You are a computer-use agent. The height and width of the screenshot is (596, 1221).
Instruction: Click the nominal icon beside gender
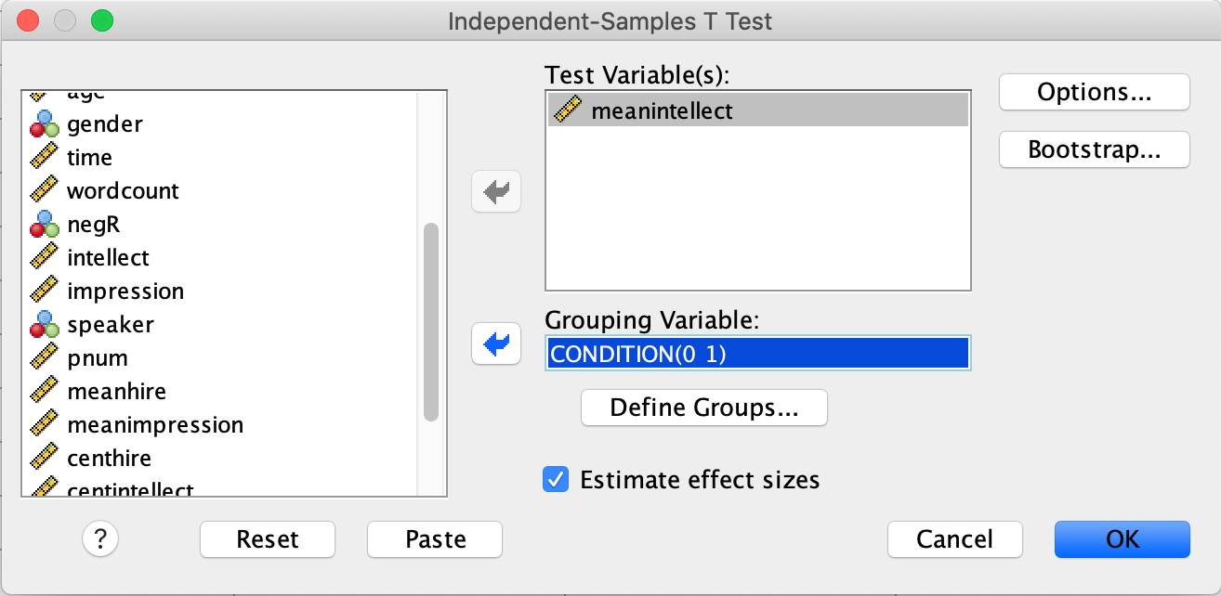45,124
